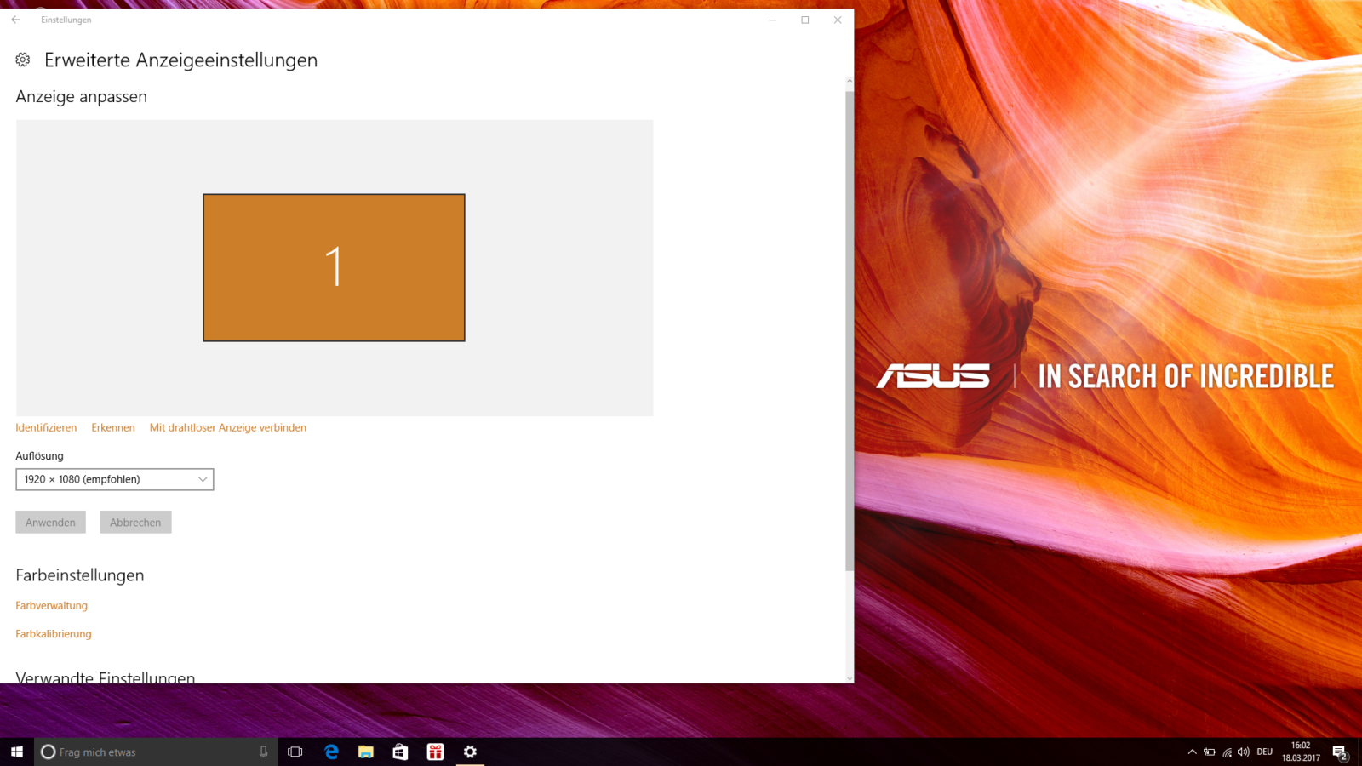Click the battery status tray icon

[1210, 752]
